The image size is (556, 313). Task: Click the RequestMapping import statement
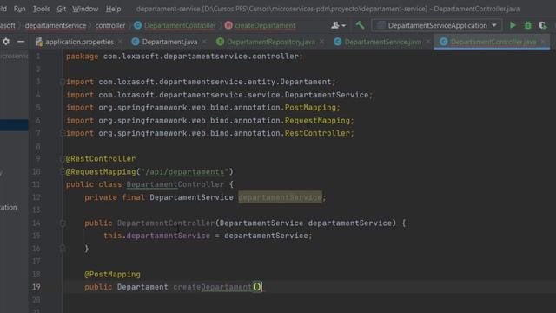tap(210, 121)
